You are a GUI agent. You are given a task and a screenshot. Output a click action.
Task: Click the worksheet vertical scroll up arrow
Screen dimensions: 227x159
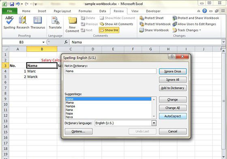point(224,51)
